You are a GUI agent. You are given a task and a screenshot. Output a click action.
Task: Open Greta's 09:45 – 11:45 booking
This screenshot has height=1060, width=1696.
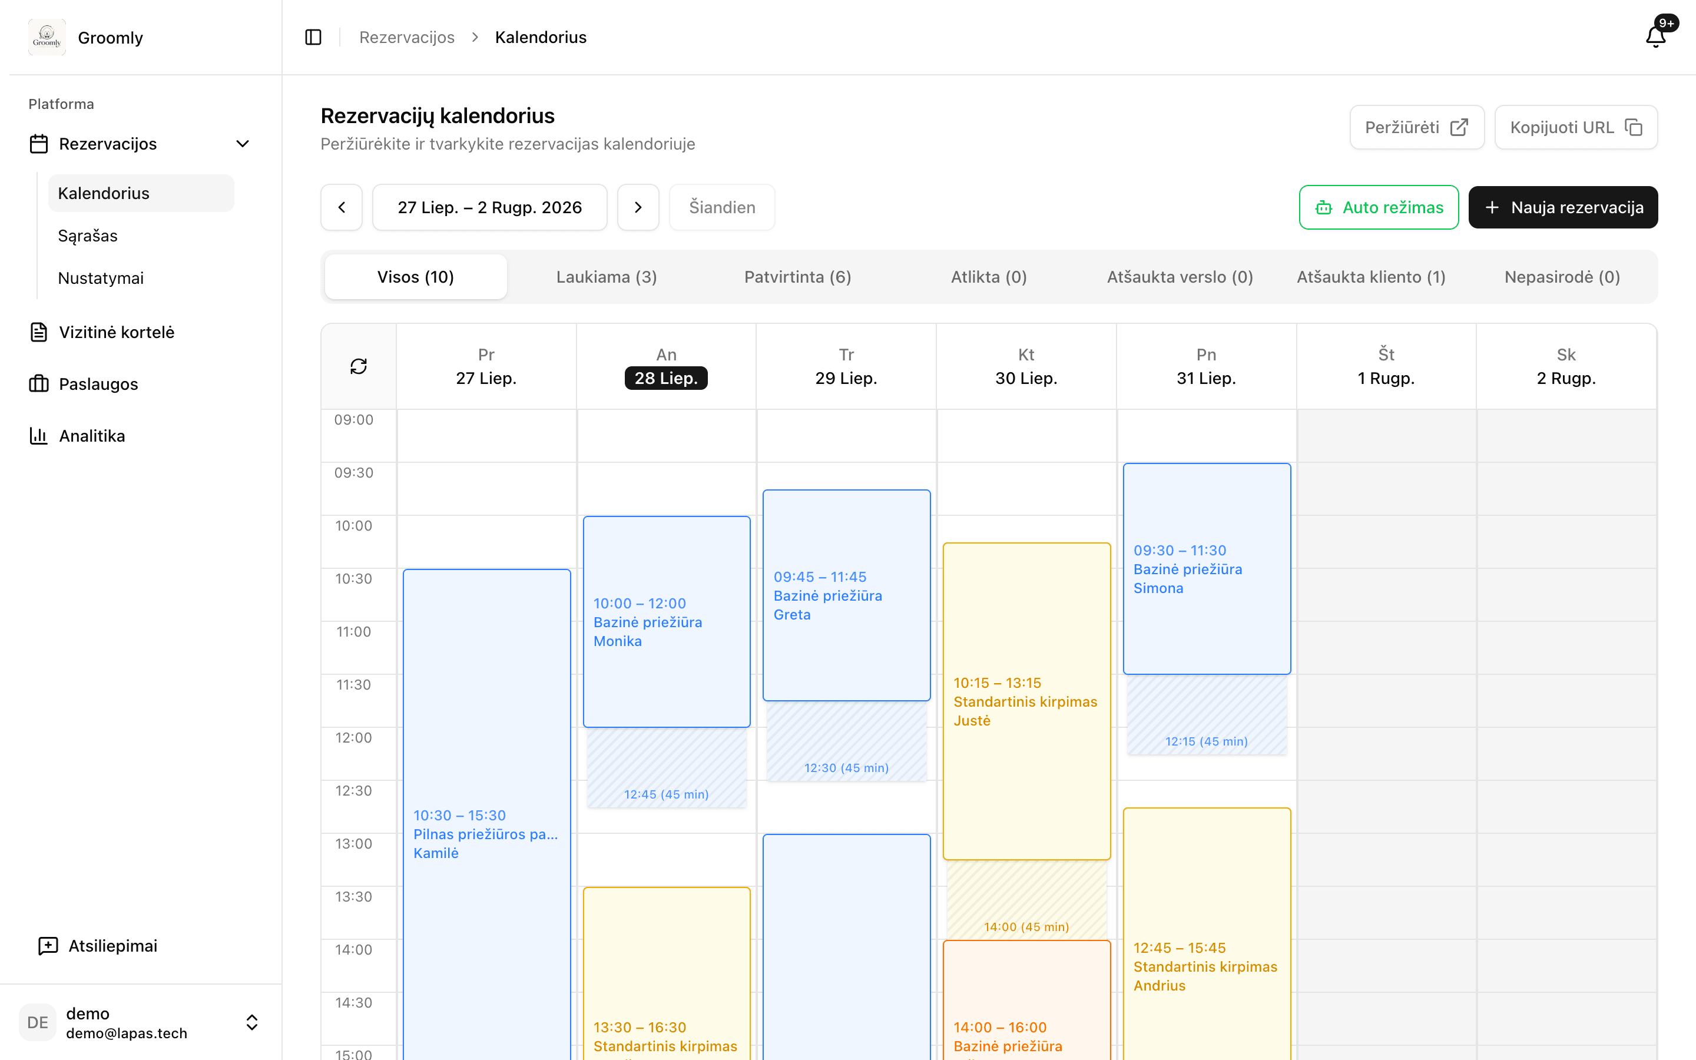click(x=847, y=595)
